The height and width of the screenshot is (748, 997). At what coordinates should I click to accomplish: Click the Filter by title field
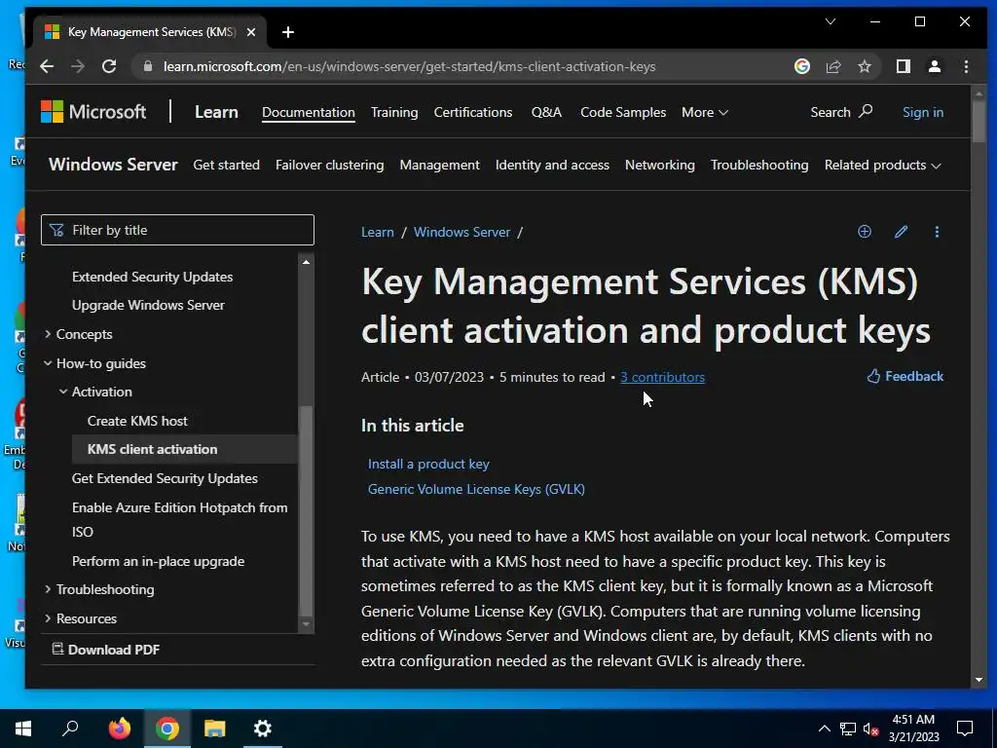(177, 230)
